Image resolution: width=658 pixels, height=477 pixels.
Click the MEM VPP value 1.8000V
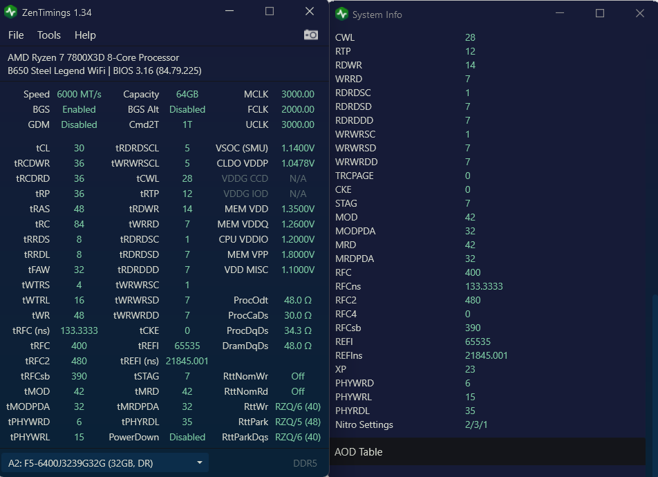pyautogui.click(x=297, y=254)
